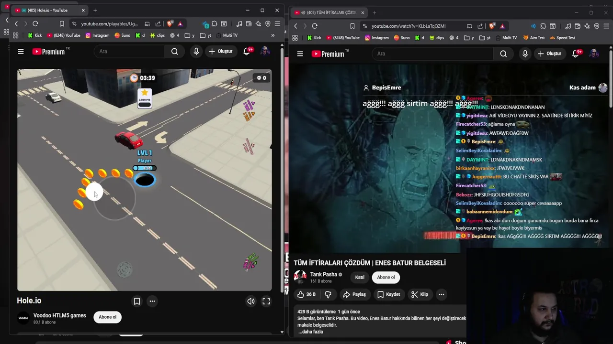The width and height of the screenshot is (613, 344).
Task: Open Leo AI sparkle icon in right window
Action: 587,26
